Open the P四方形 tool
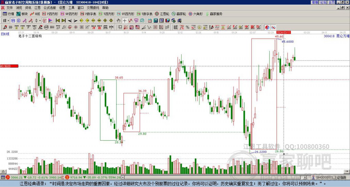The image size is (350, 187). tap(50, 14)
